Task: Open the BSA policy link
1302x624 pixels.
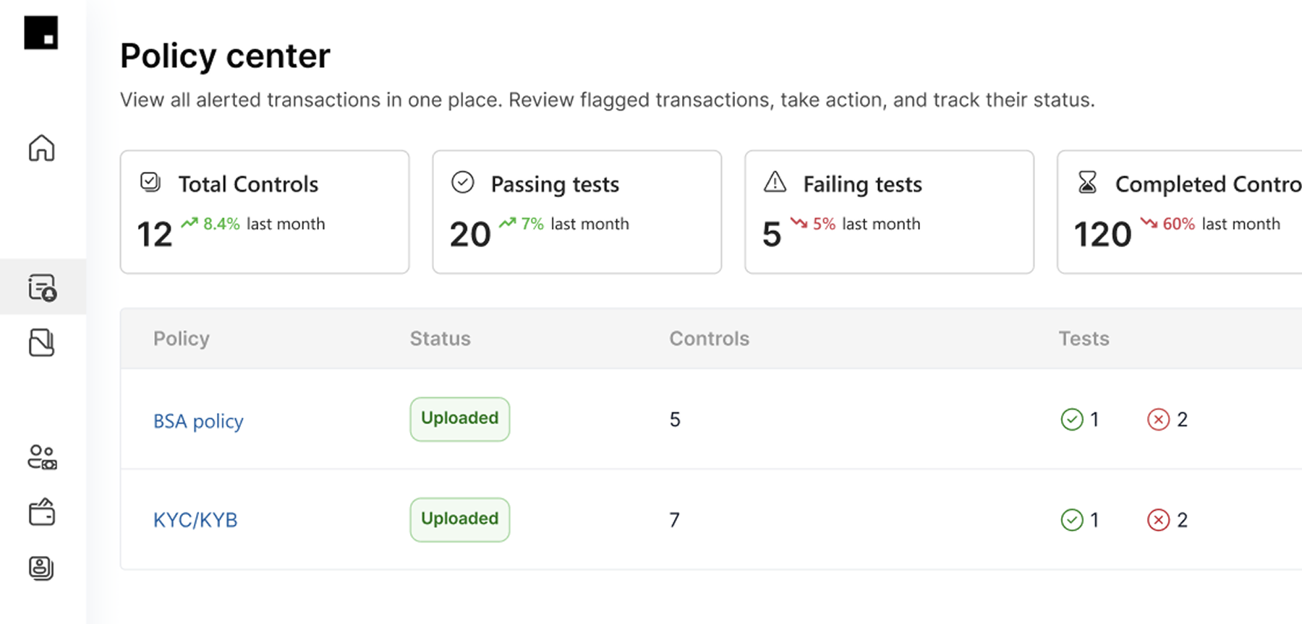Action: tap(198, 421)
